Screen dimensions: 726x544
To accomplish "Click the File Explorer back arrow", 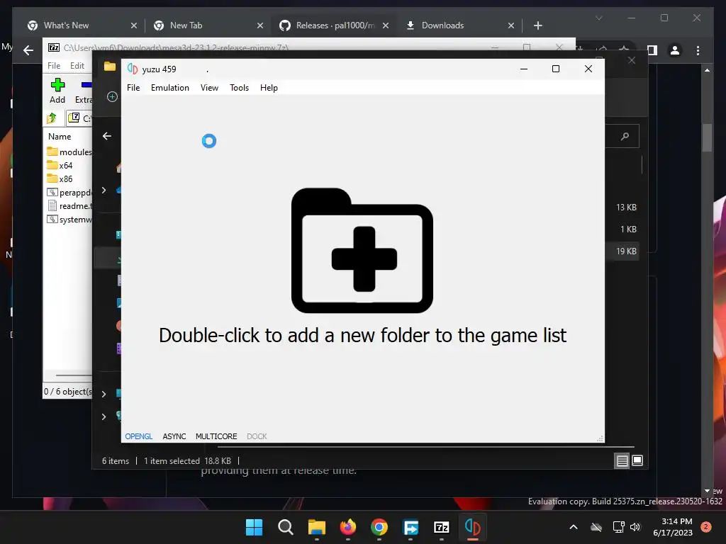I will (x=107, y=136).
